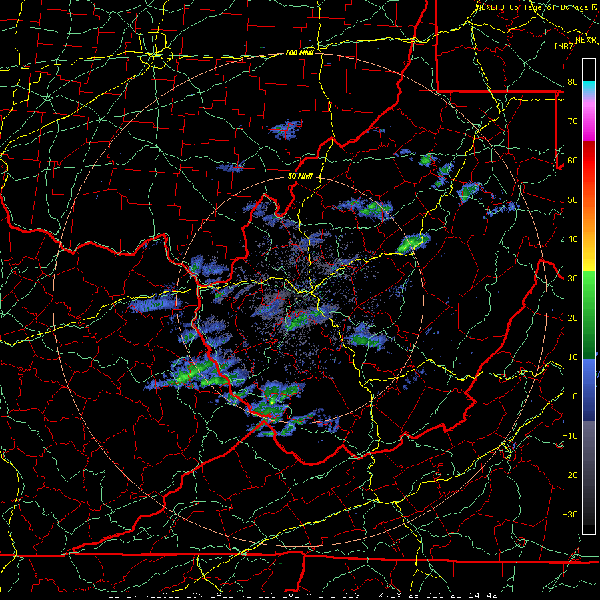Click the 100 NMI range ring label

tap(299, 53)
